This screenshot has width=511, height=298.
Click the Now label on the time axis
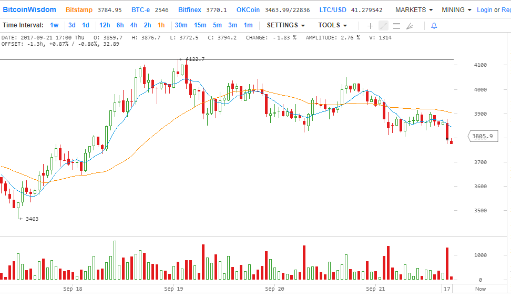(480, 289)
